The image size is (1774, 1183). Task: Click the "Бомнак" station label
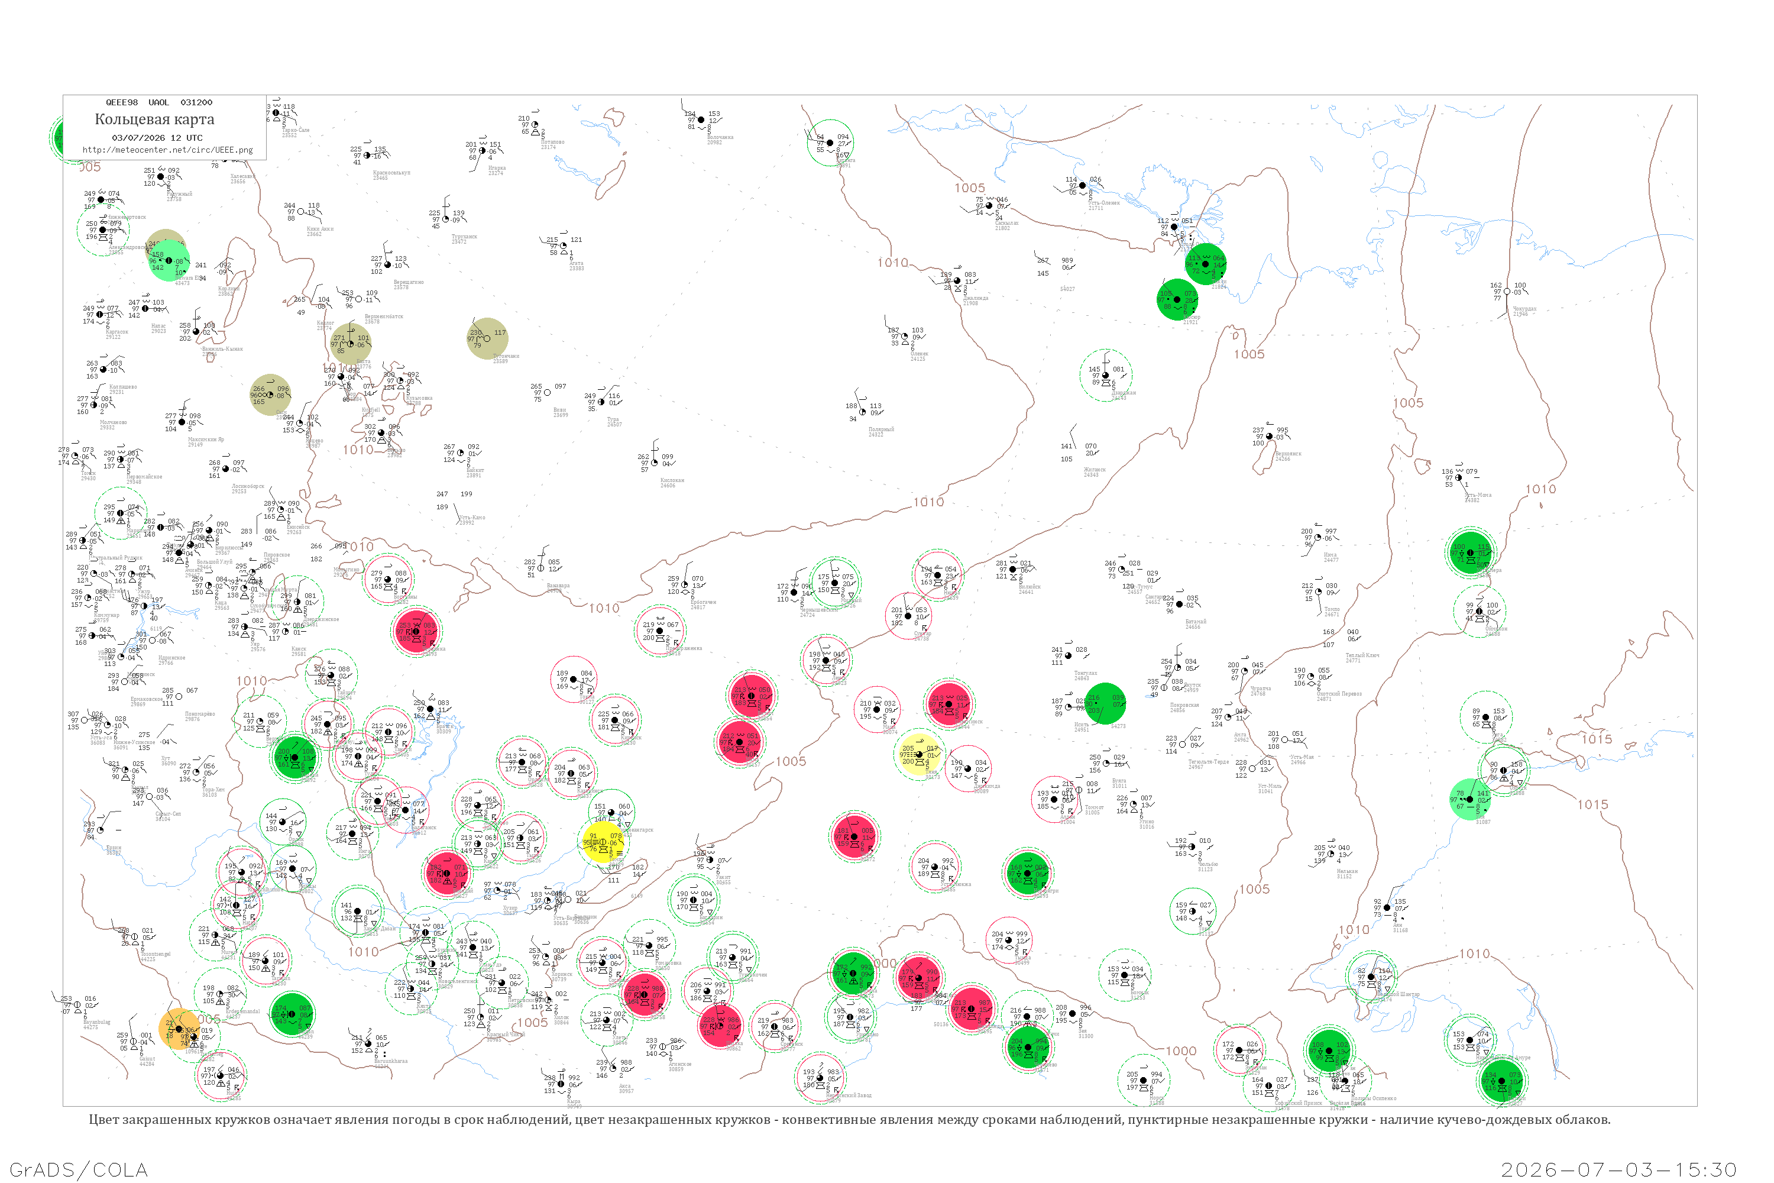coord(1139,993)
